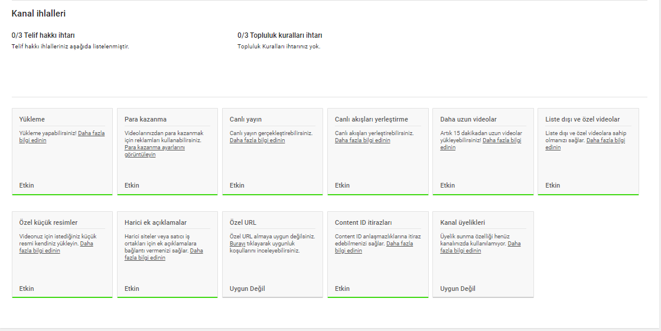Click learn more in Liste dışı ve özel videolar

605,140
